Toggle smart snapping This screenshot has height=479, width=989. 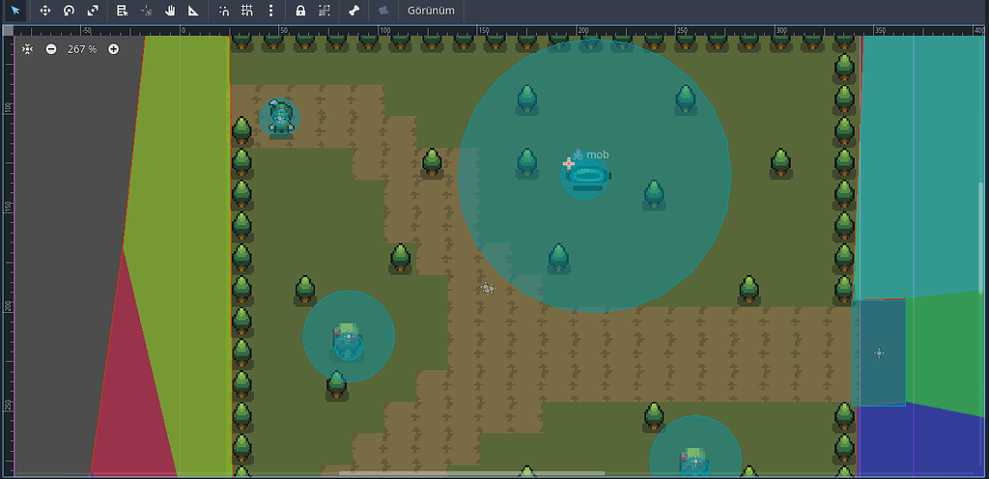[x=223, y=11]
